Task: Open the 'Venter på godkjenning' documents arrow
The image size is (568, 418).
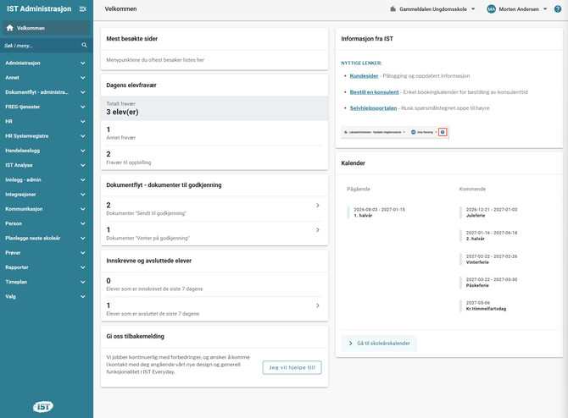Action: 318,230
